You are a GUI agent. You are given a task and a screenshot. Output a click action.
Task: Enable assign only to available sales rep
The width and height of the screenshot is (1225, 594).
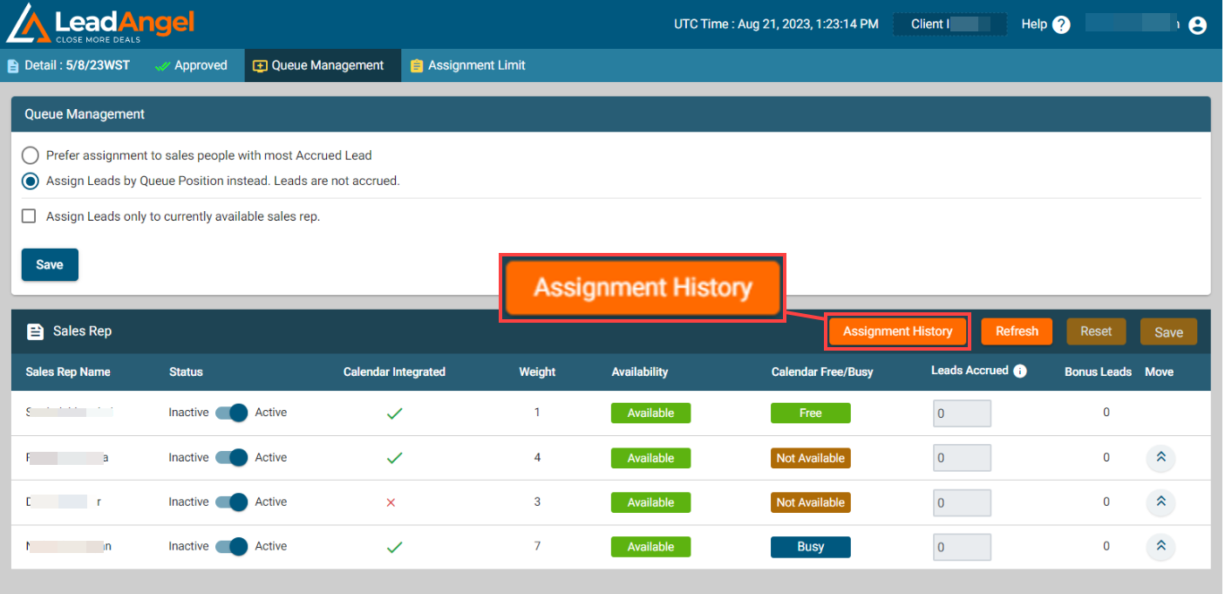(x=29, y=215)
